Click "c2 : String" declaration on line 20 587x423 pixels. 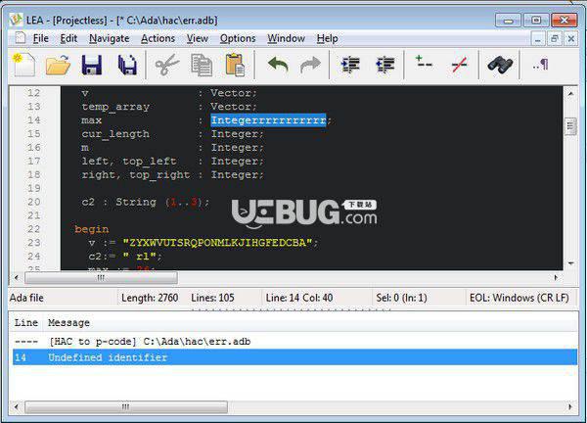[119, 202]
